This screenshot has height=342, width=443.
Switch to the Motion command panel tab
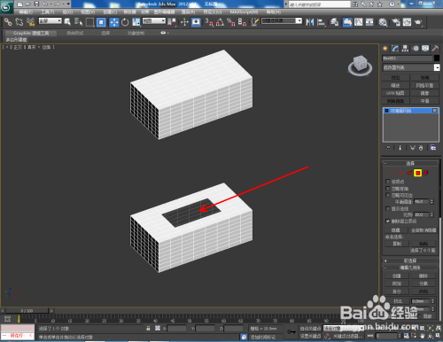tap(416, 49)
